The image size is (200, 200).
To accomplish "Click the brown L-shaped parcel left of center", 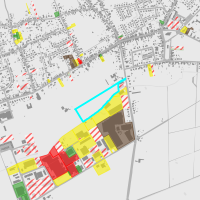I will 71,61.
